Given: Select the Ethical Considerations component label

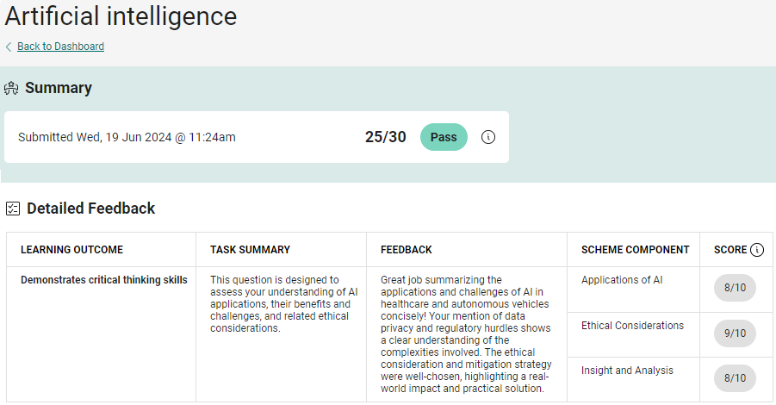Looking at the screenshot, I should pyautogui.click(x=632, y=326).
